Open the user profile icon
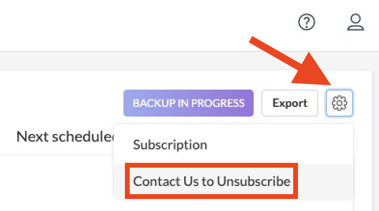379x211 pixels. point(355,22)
